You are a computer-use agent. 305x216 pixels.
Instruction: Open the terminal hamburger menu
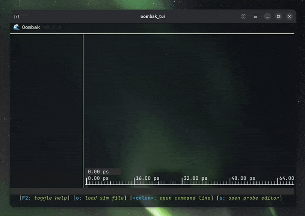point(255,16)
